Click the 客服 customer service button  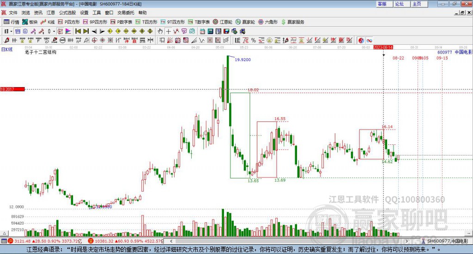[x=382, y=4]
